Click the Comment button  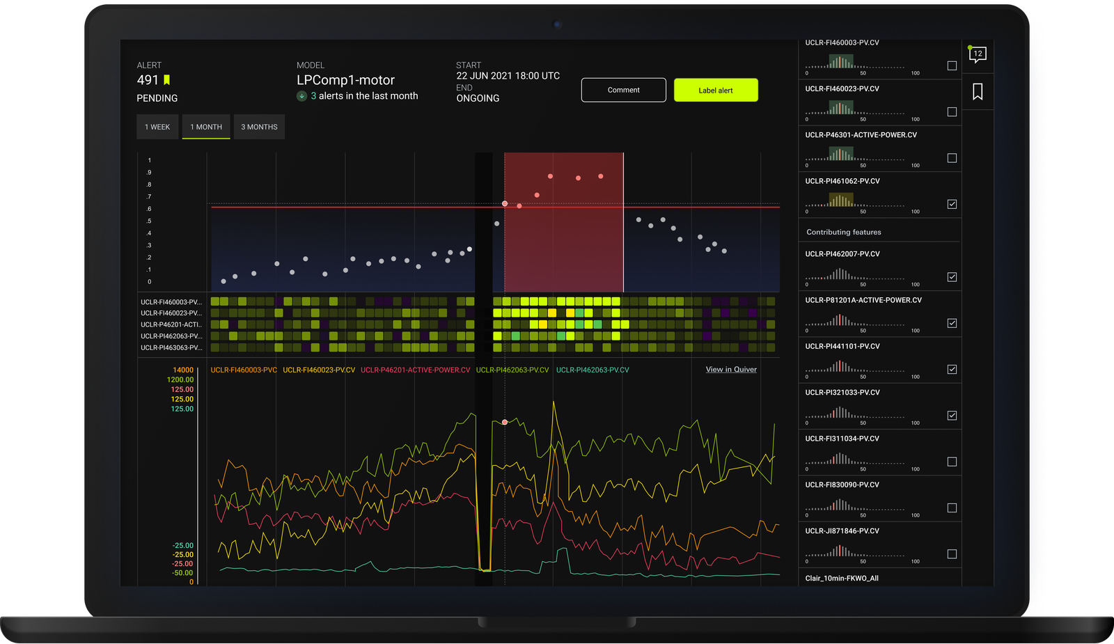point(623,90)
